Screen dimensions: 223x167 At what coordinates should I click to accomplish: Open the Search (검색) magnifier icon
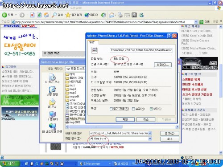click(54, 15)
